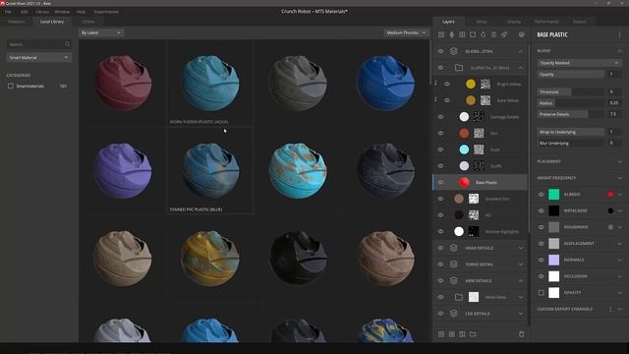Toggle the Normals channel visibility eye
Viewport: 629px width, 354px height.
coord(542,260)
